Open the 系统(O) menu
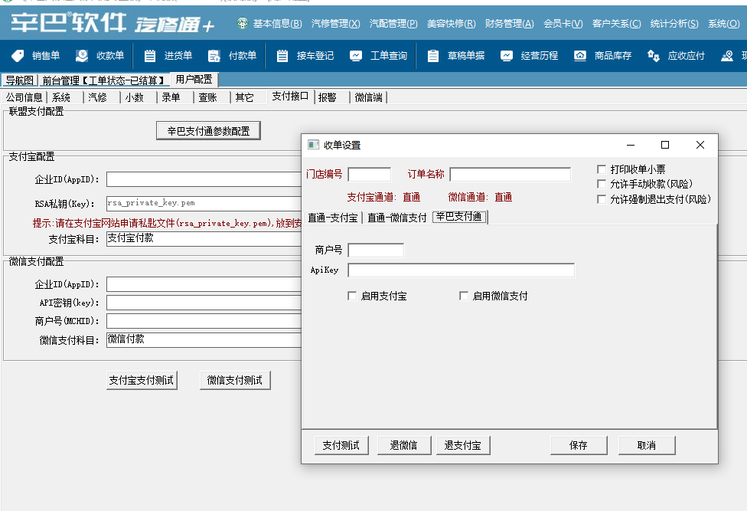This screenshot has width=747, height=511. pos(724,23)
